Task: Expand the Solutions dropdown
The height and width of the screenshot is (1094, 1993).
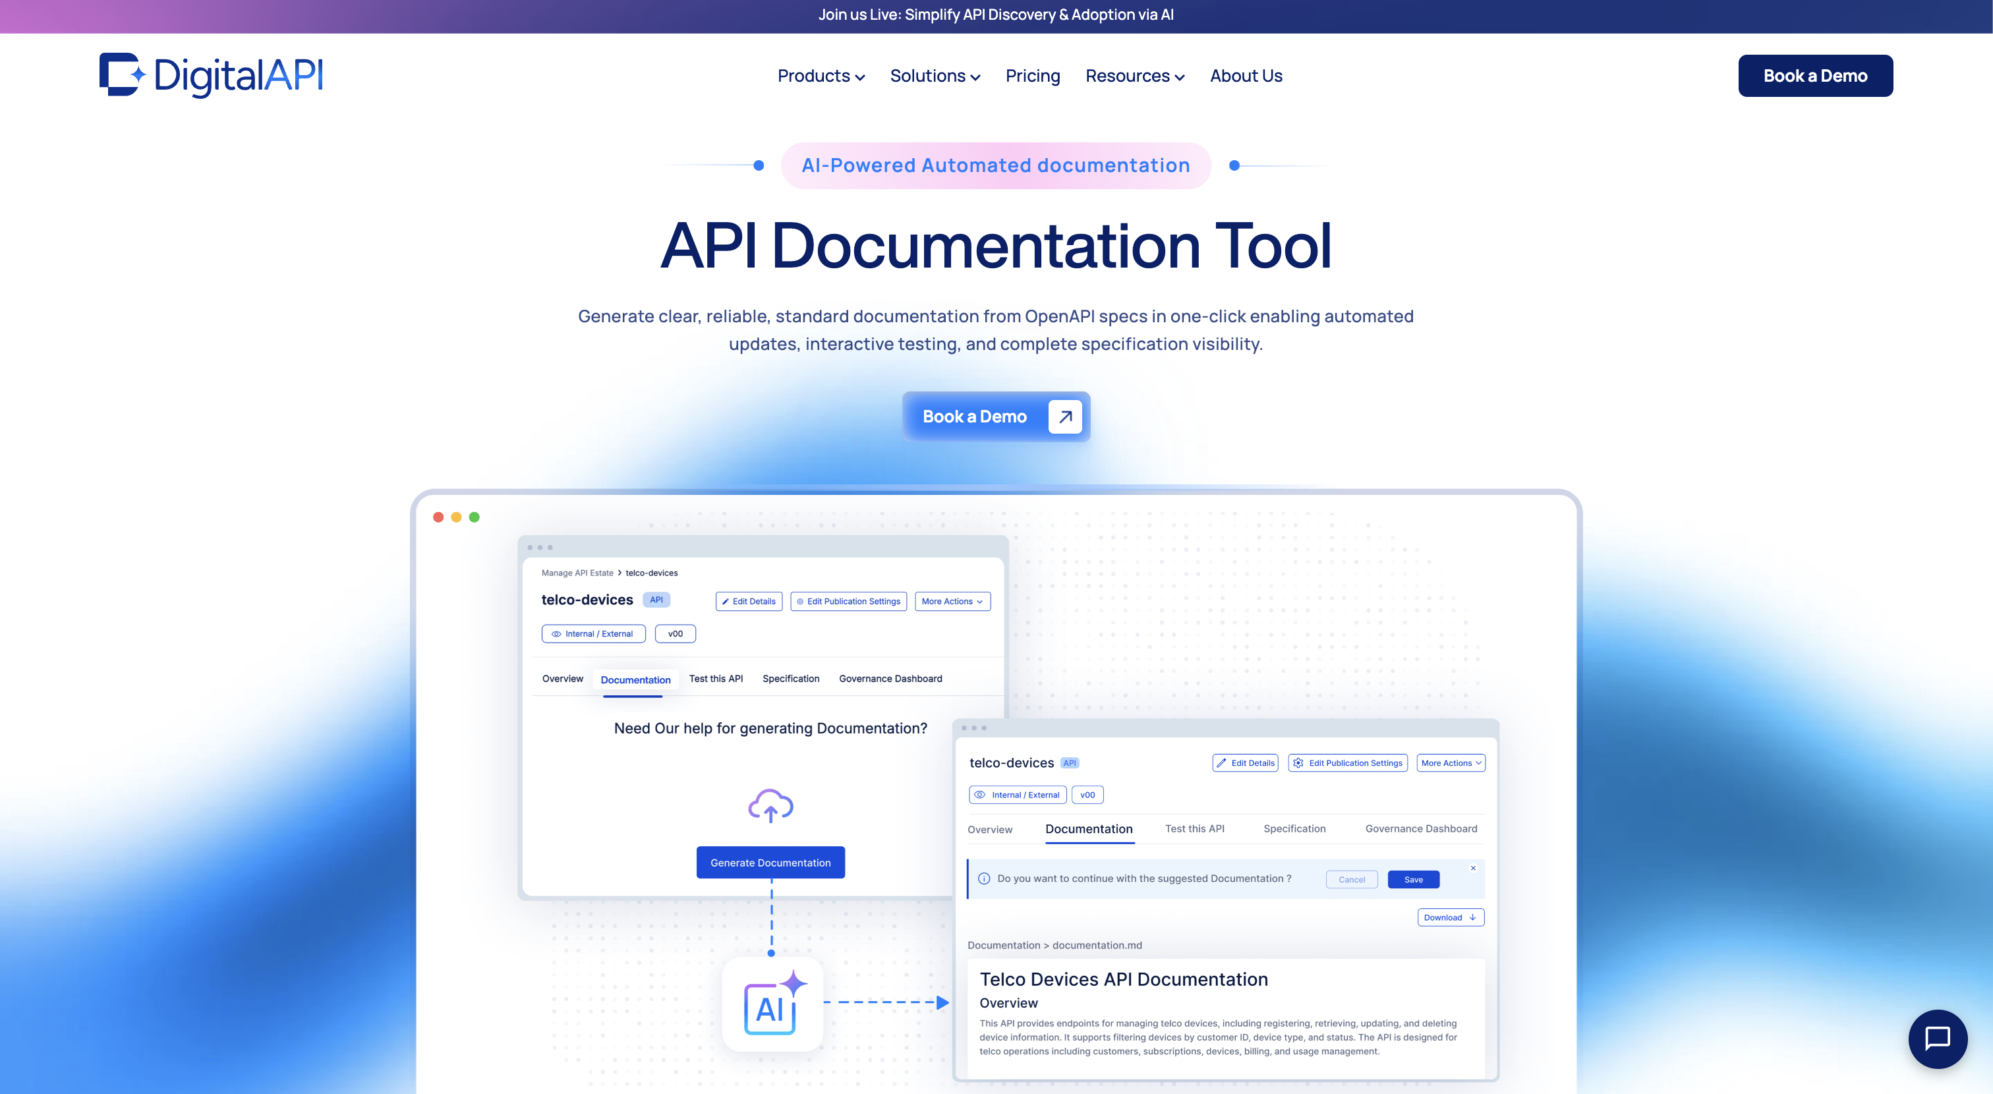Action: click(935, 76)
